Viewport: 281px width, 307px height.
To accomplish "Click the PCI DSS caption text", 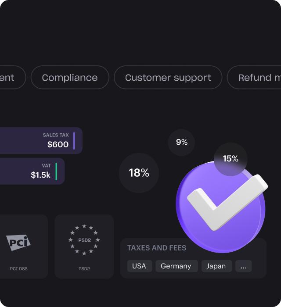I will [x=18, y=268].
